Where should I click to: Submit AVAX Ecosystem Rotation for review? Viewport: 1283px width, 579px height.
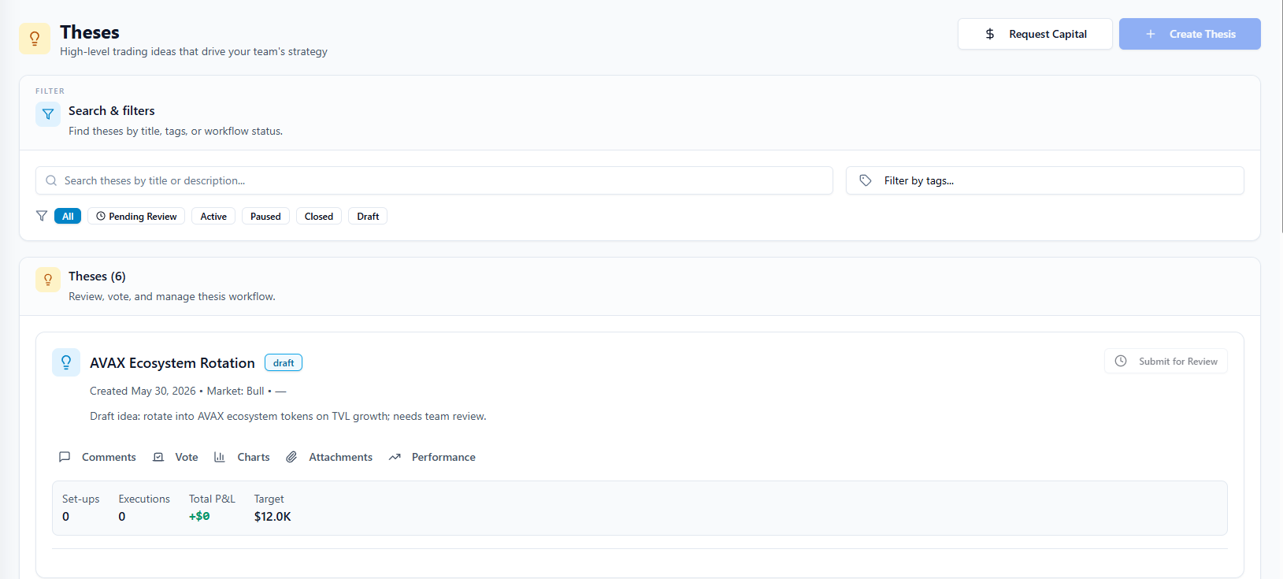click(1166, 361)
